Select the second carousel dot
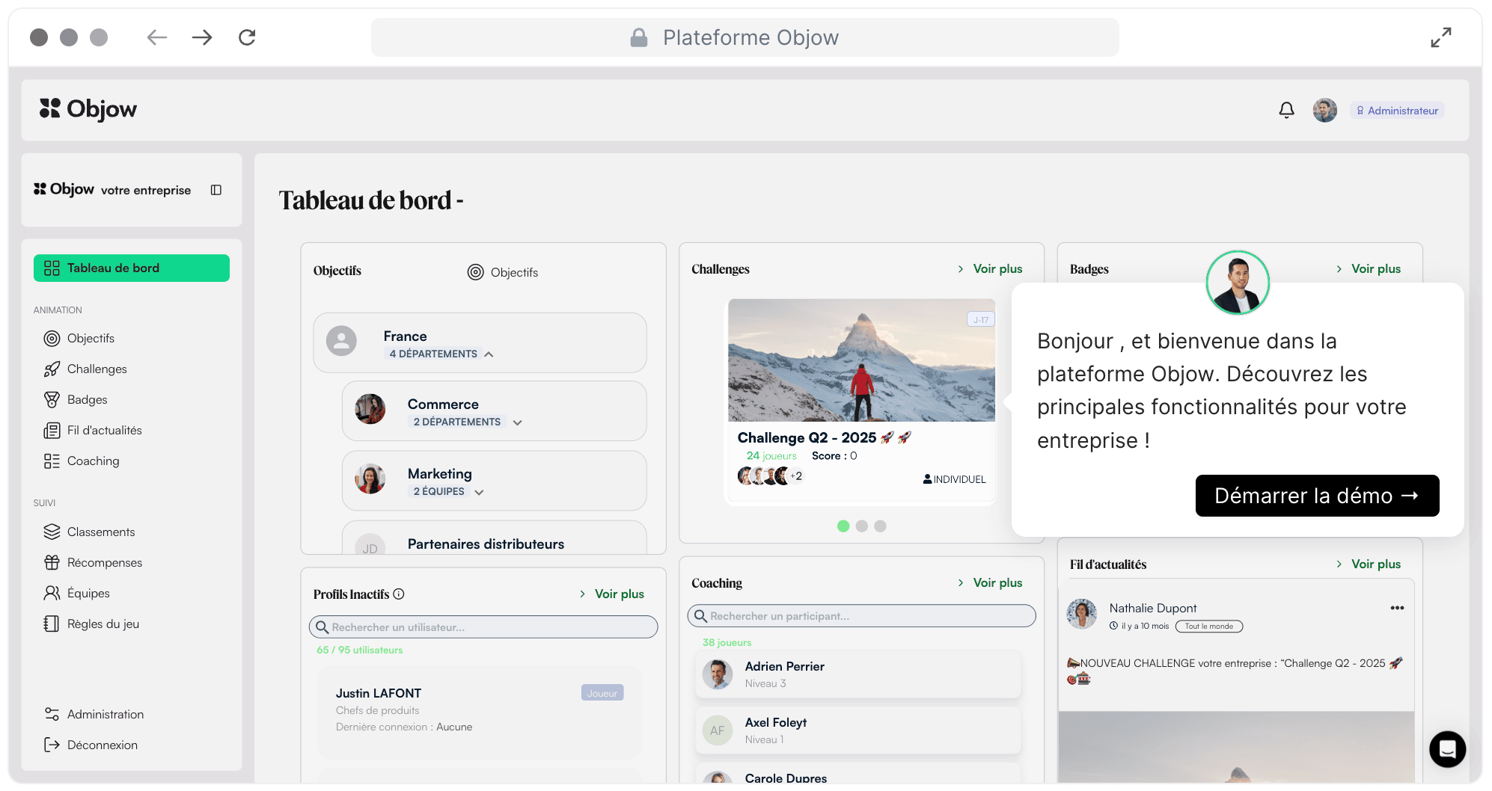 point(862,526)
